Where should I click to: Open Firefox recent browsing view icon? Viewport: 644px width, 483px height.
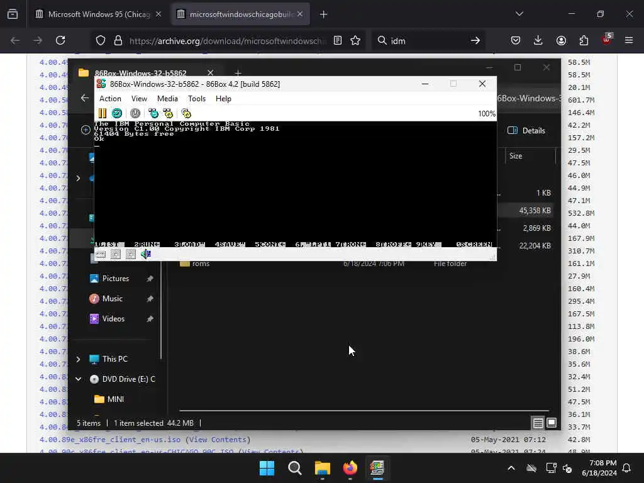click(13, 14)
